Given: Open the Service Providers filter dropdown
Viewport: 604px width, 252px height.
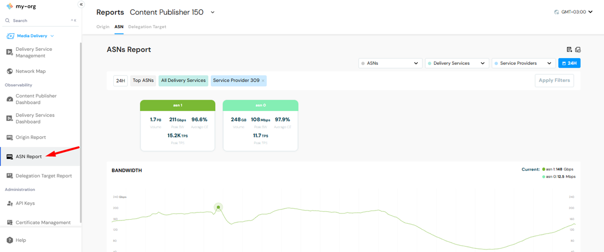Looking at the screenshot, I should point(524,63).
